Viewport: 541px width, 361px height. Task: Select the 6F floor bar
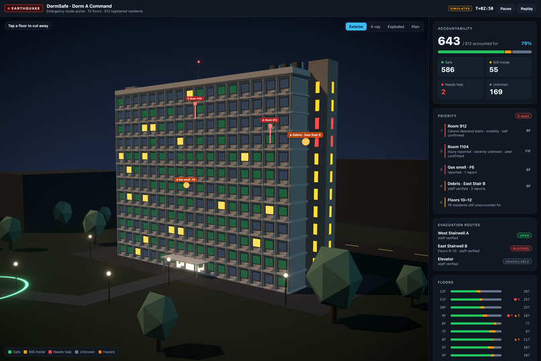pos(476,339)
